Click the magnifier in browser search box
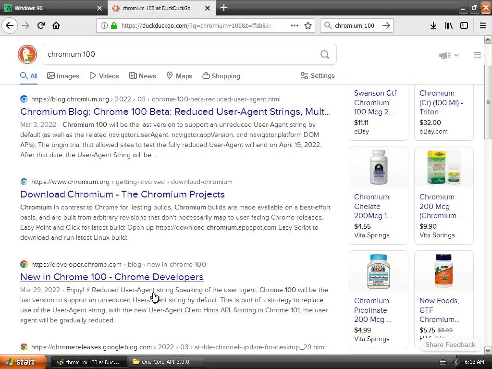This screenshot has height=369, width=492. point(328,26)
